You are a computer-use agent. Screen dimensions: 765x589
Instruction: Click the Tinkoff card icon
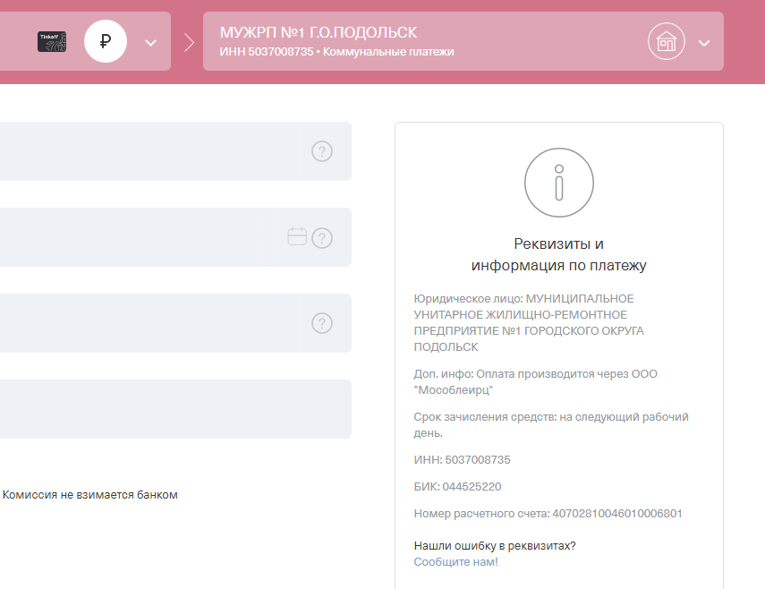point(52,41)
